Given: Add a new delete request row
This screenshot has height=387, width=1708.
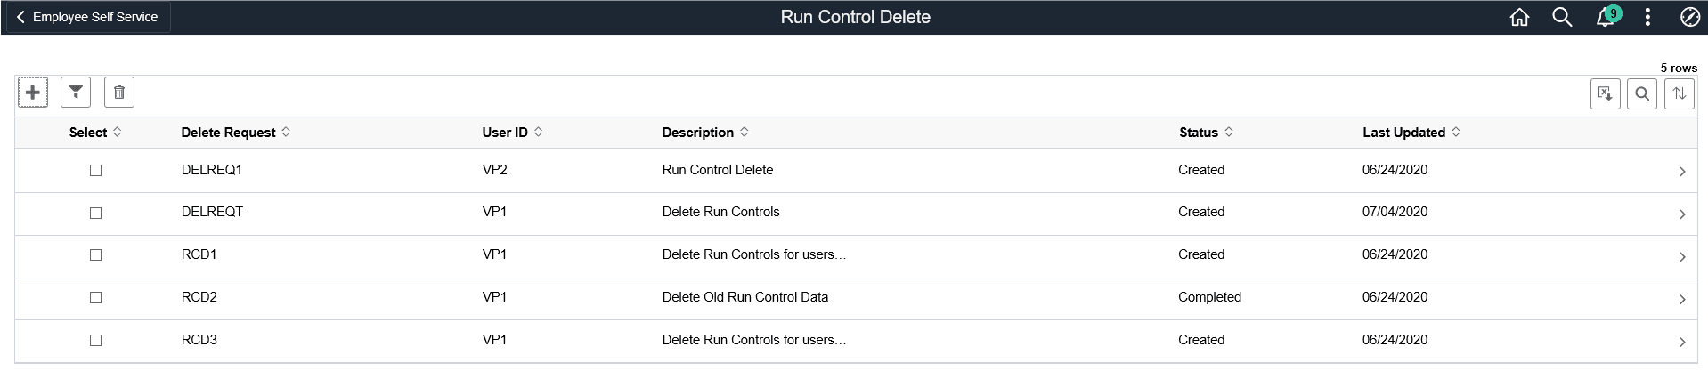Looking at the screenshot, I should [33, 93].
